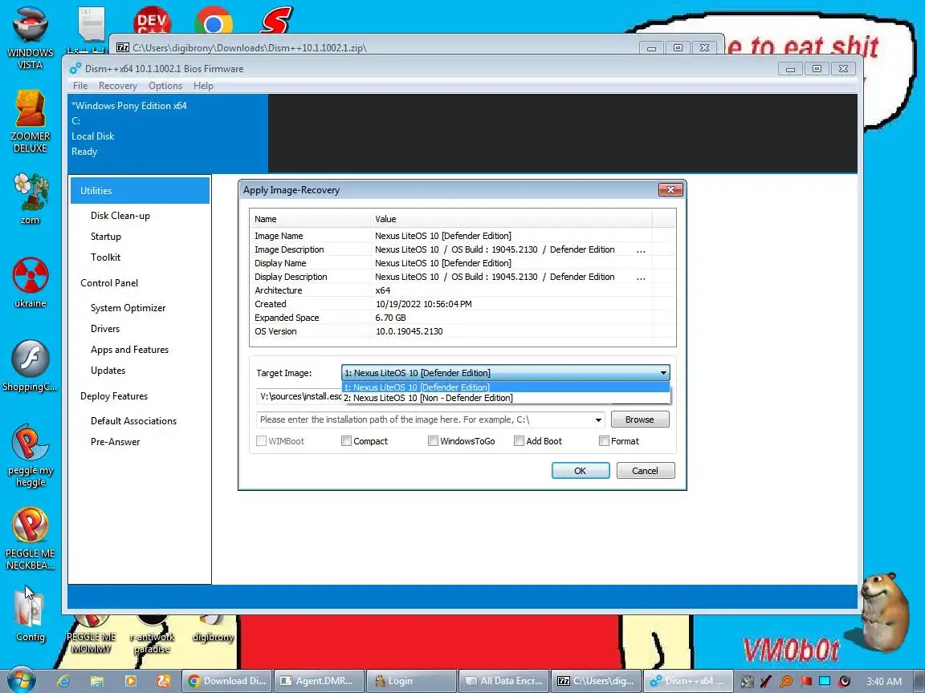This screenshot has width=925, height=693.
Task: Open Windows Media Player taskbar icon
Action: [x=130, y=681]
